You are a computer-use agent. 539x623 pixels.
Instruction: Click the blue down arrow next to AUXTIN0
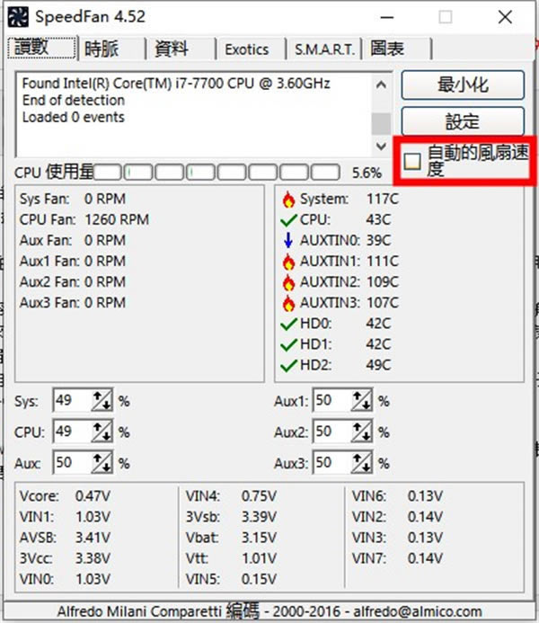pos(288,240)
